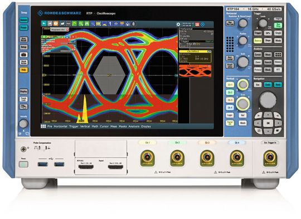Push the navigation pad right arrow key
Screen dimensions: 301x219
pos(278,123)
